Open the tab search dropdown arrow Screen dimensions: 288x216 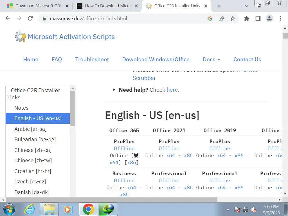[x=246, y=6]
